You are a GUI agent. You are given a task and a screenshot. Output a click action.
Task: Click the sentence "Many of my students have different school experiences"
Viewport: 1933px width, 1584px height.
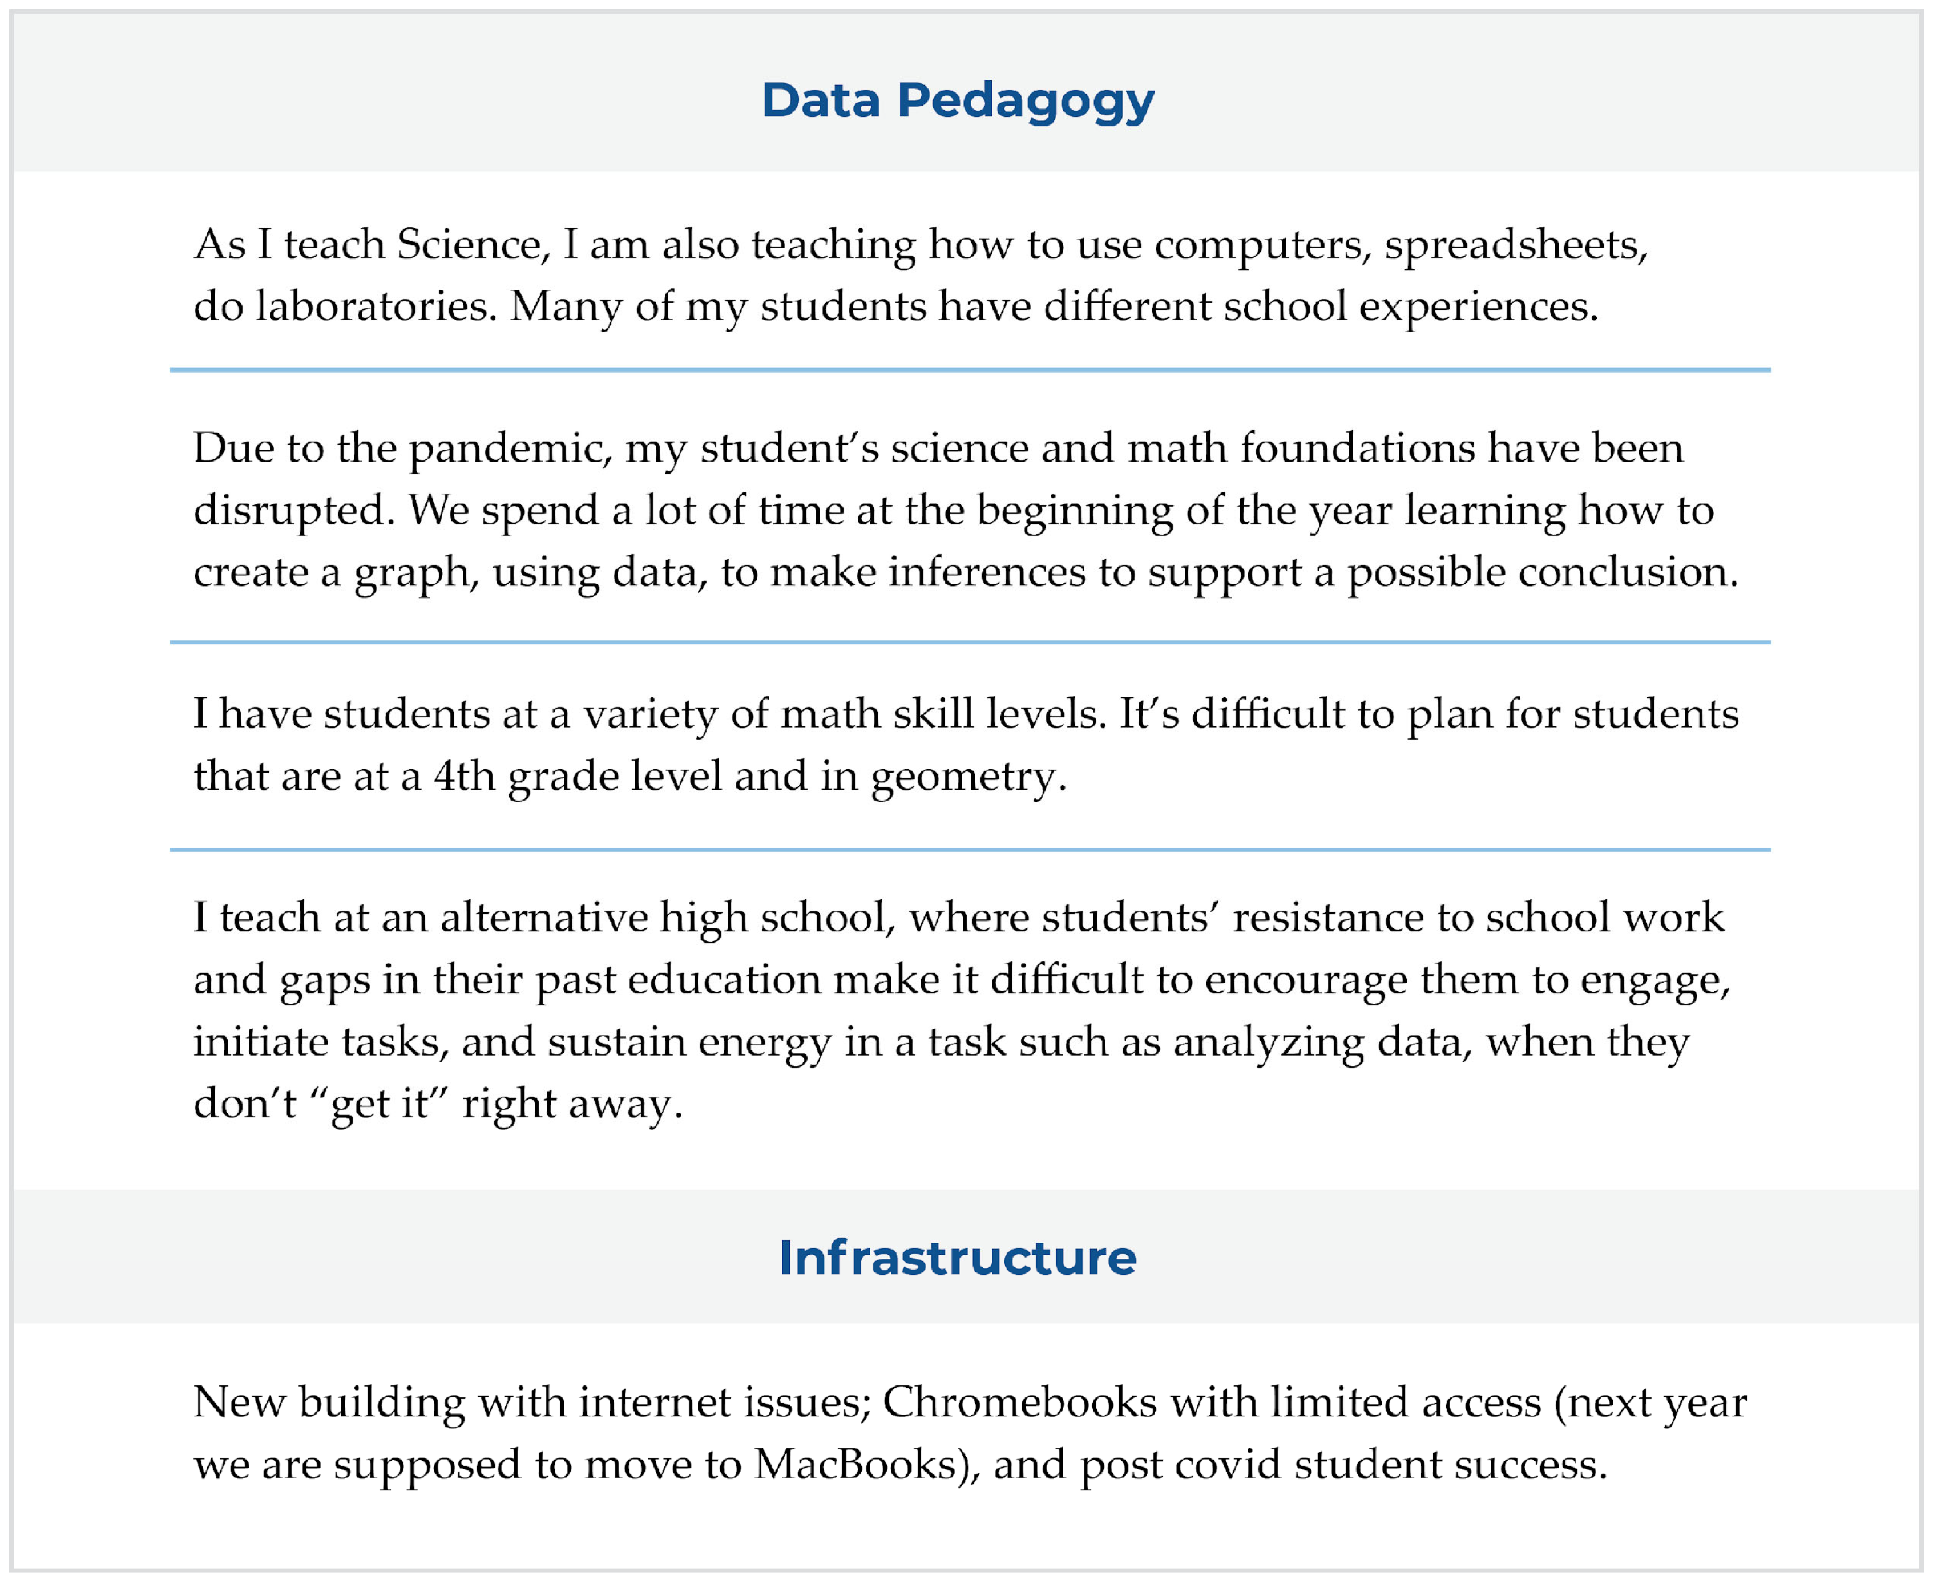(x=1053, y=306)
